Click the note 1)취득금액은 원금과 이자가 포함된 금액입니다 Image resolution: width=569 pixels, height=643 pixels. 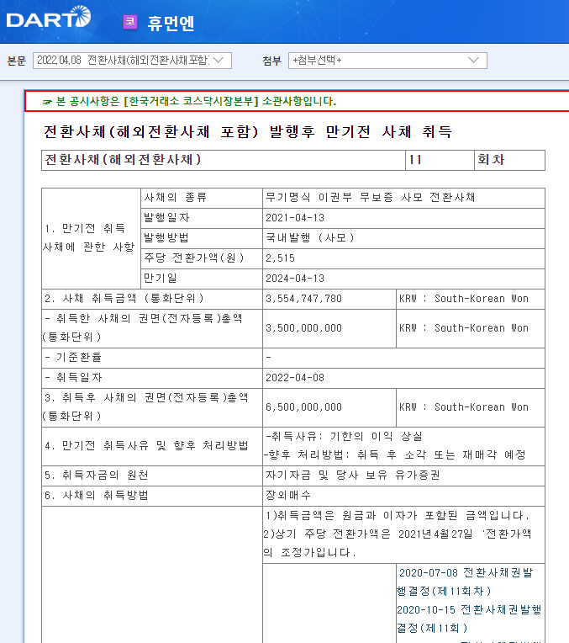pos(398,515)
